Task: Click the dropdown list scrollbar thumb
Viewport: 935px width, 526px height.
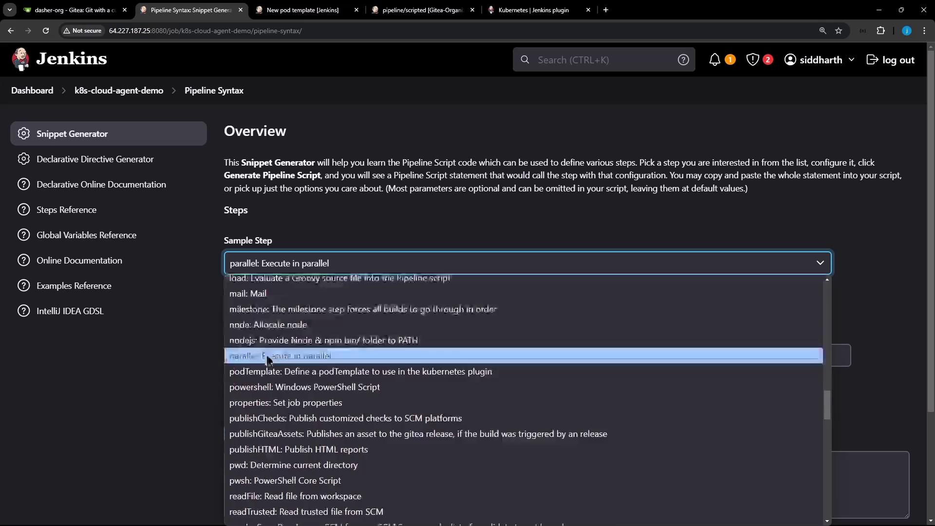Action: [x=827, y=404]
